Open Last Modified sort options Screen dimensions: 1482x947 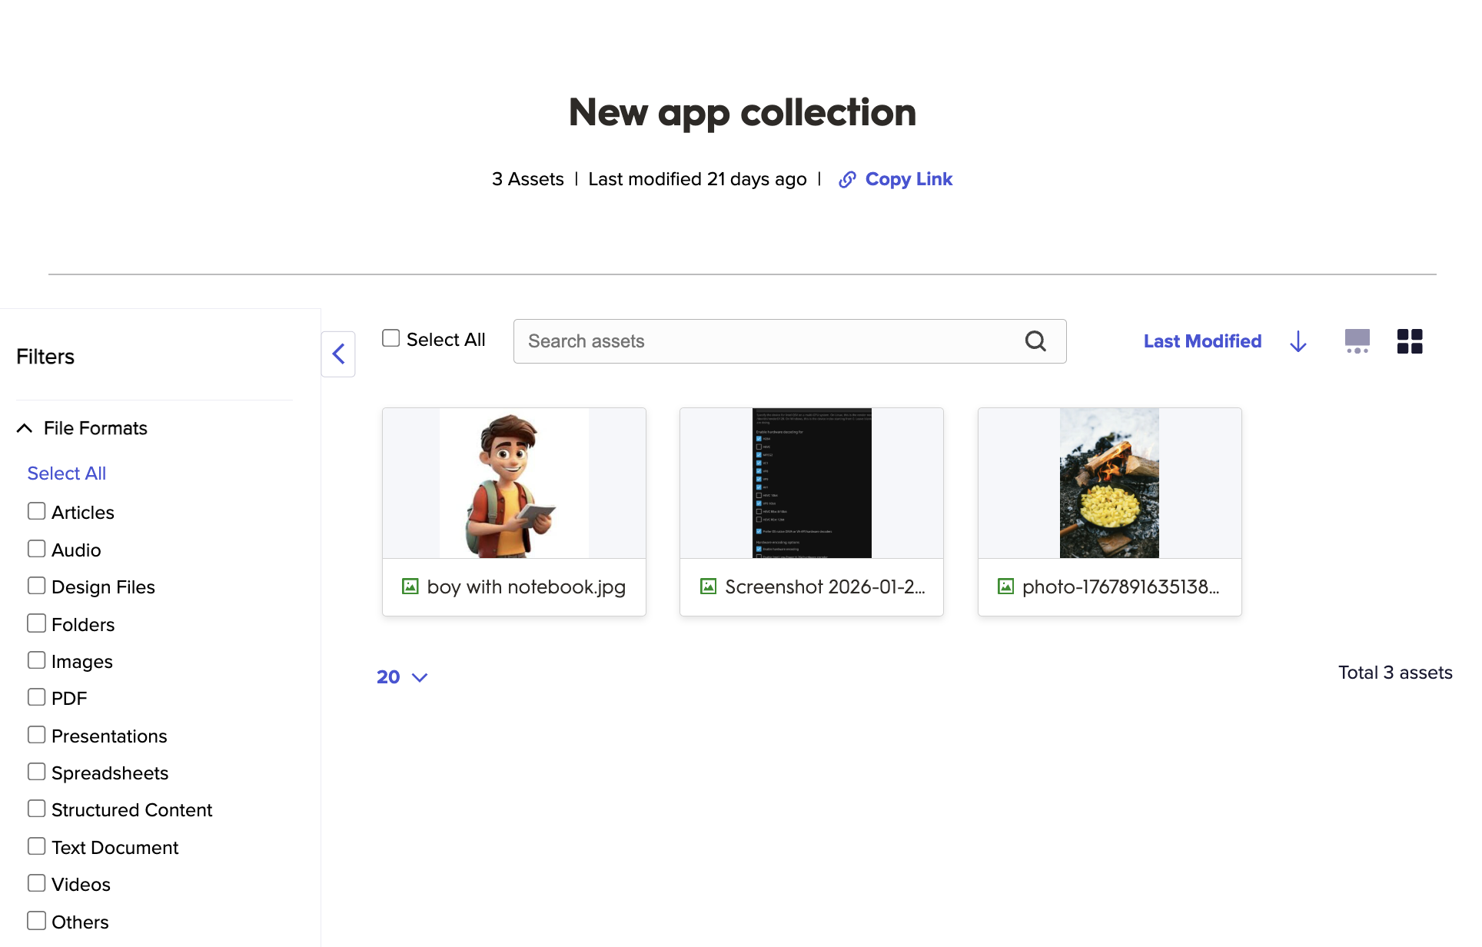point(1202,341)
